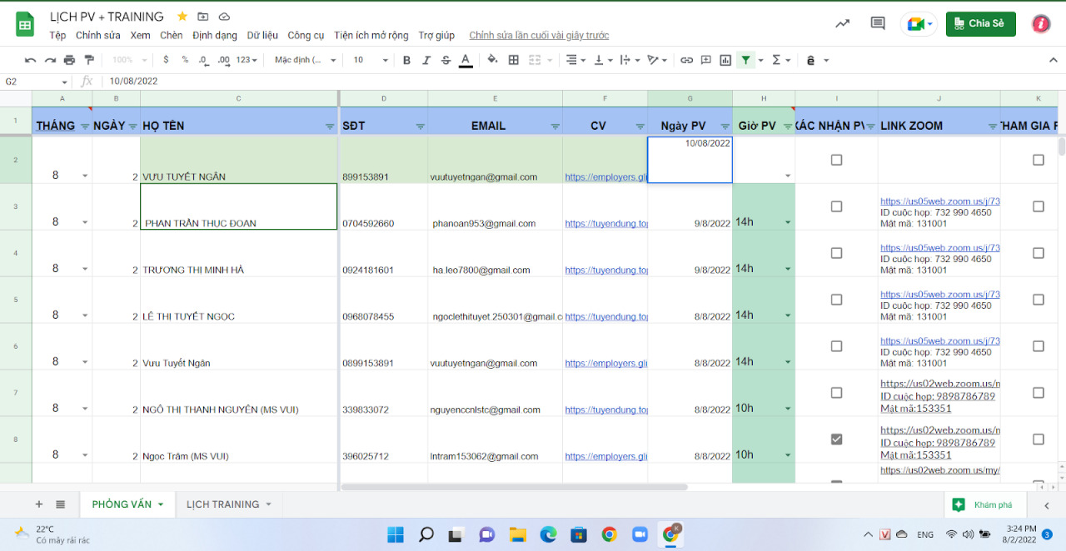Open the Giờ PV dropdown in row 3
Screen dimensions: 1066x551
click(786, 222)
